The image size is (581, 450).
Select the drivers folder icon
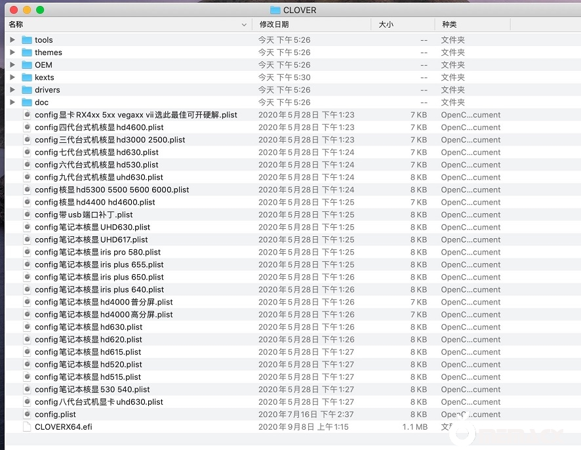[x=27, y=90]
